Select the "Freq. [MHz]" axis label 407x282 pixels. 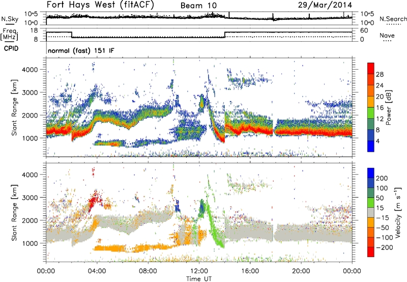click(9, 35)
